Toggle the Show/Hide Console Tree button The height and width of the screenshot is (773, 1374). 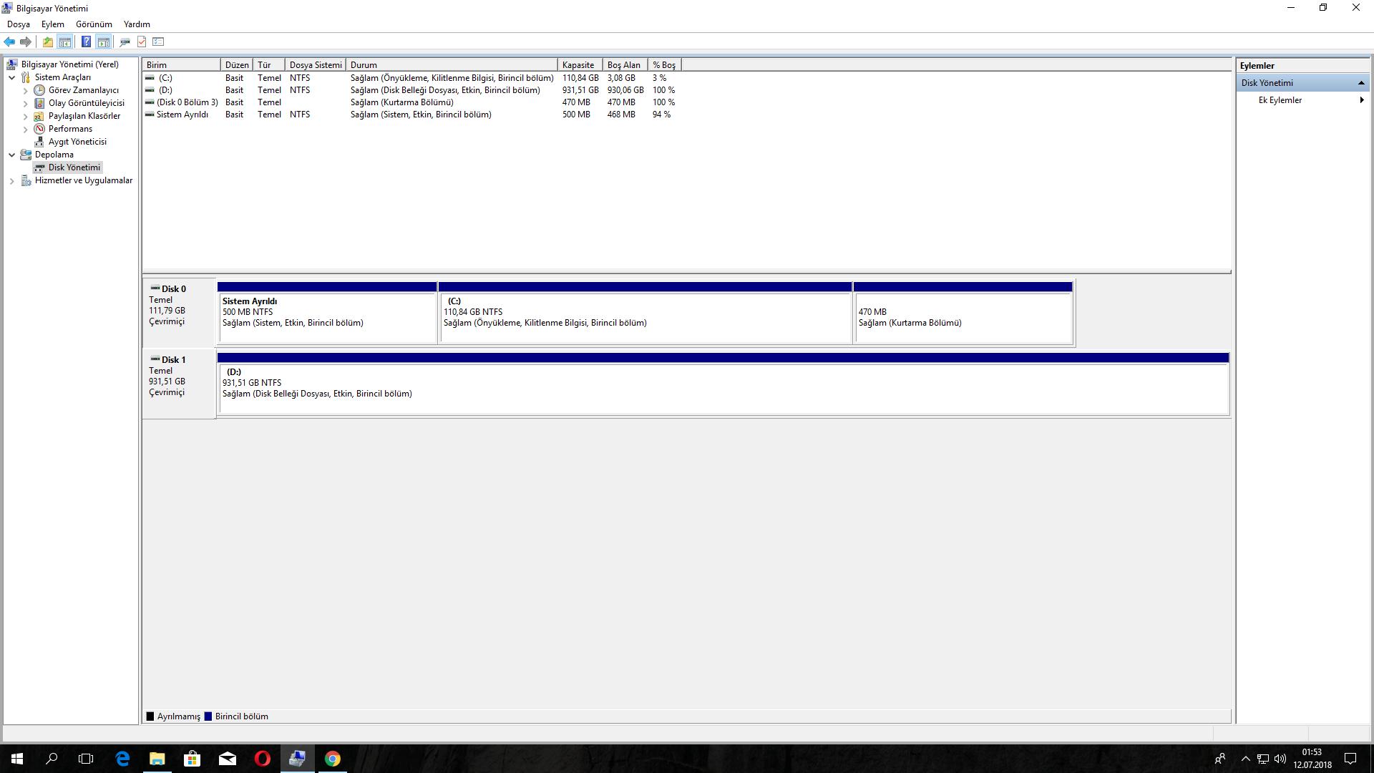(x=64, y=42)
